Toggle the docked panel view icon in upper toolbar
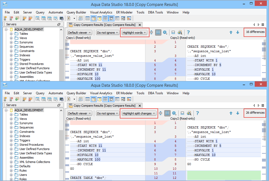The width and height of the screenshot is (269, 181). click(94, 18)
